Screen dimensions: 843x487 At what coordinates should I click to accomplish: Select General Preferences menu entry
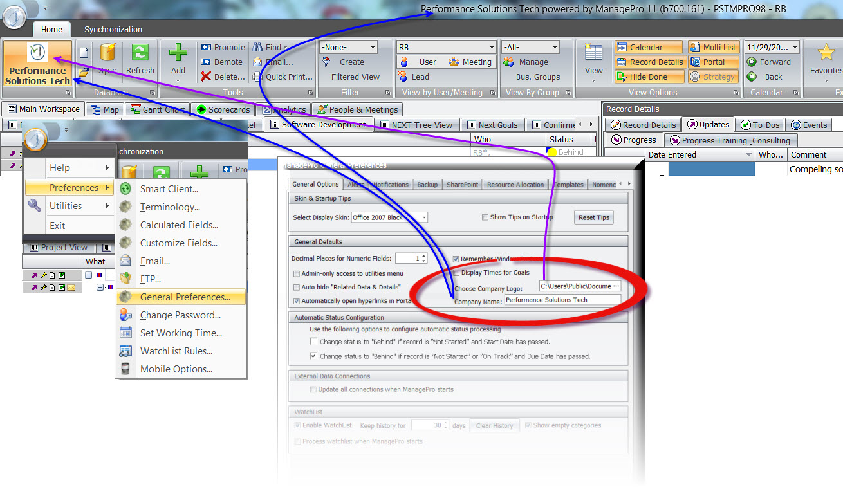click(x=181, y=297)
